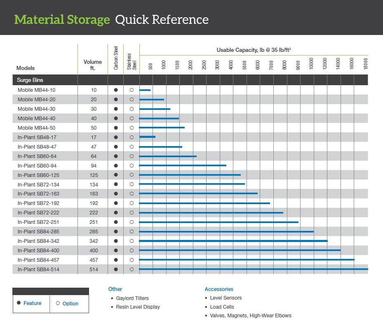
Task: Click volume value 514
Action: (94, 269)
